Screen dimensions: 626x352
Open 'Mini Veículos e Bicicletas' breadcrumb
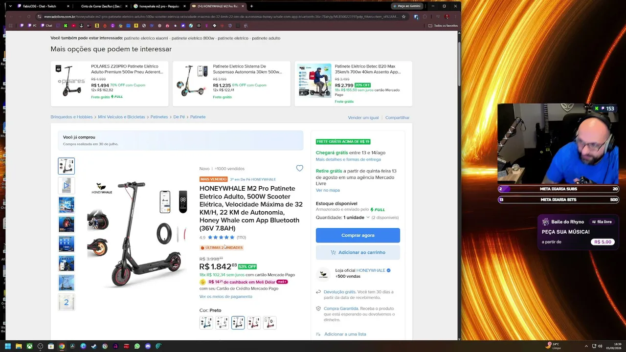pos(121,117)
